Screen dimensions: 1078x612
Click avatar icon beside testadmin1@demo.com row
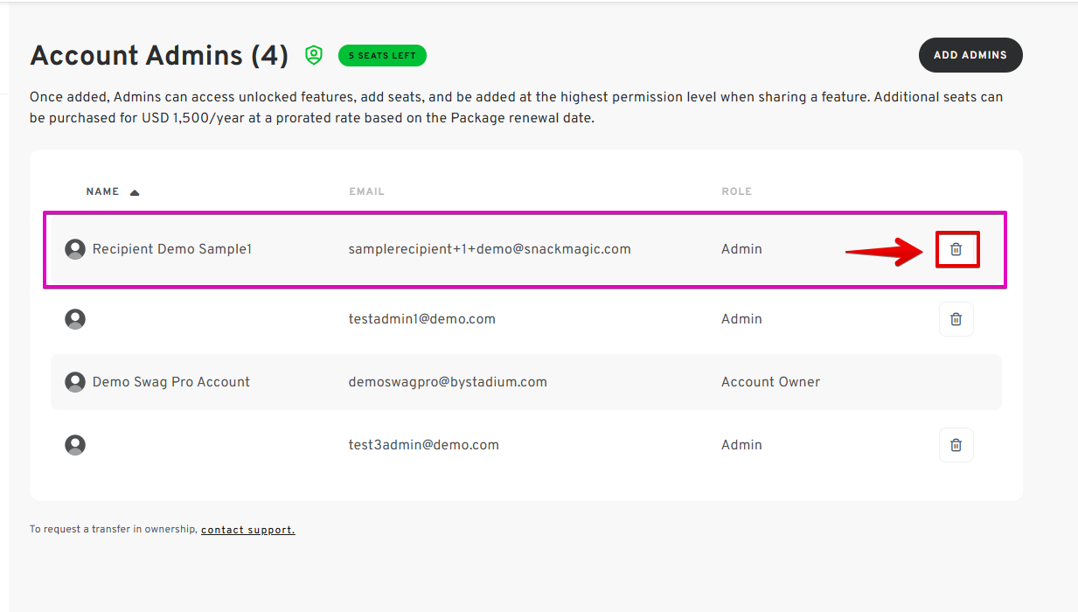(76, 319)
